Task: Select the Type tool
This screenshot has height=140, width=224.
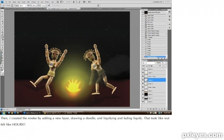Action: pos(2,50)
